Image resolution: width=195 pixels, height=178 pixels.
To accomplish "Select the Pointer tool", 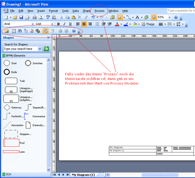I will pyautogui.click(x=120, y=17).
